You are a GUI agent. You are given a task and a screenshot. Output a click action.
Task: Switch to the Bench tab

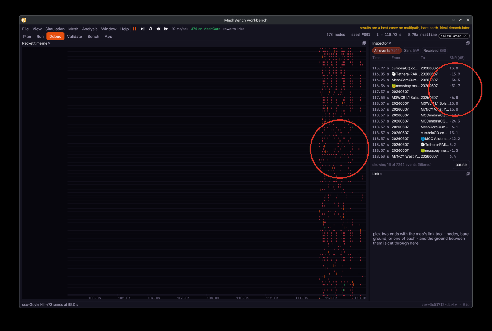coord(93,37)
